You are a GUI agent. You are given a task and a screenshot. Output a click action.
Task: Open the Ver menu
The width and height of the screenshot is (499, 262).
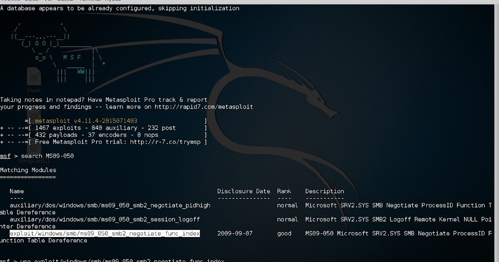(40, 1)
